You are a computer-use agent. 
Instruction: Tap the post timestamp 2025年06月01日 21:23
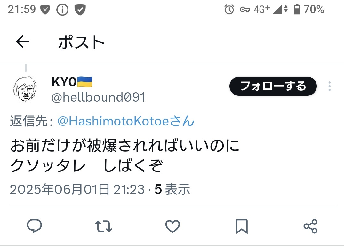coord(77,189)
